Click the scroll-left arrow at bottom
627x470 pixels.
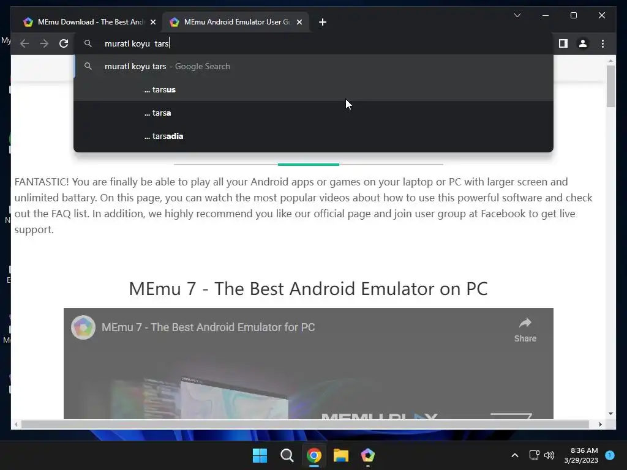(x=15, y=425)
